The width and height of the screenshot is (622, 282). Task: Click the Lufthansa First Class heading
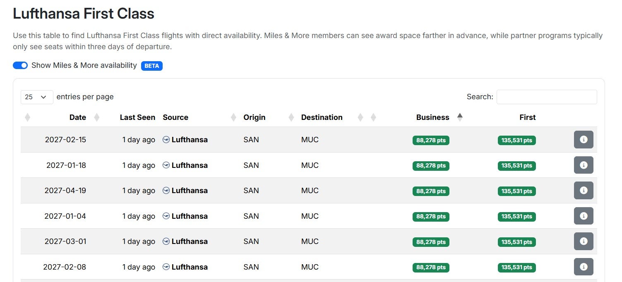84,14
